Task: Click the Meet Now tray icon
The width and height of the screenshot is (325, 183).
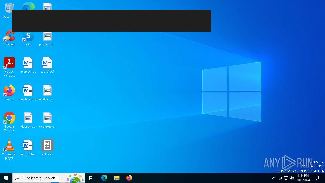Action: [280, 178]
